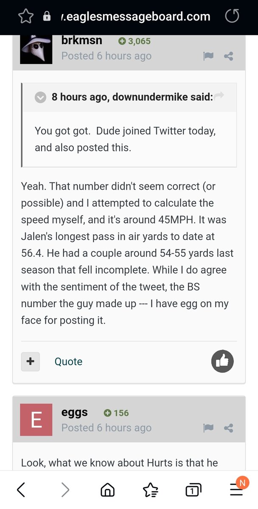Image resolution: width=258 pixels, height=509 pixels.
Task: Go to browser home page
Action: 107,490
